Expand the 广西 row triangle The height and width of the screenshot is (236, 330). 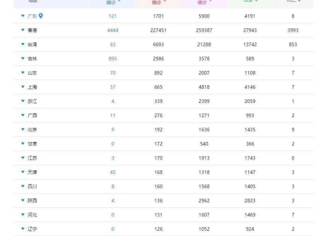23,115
